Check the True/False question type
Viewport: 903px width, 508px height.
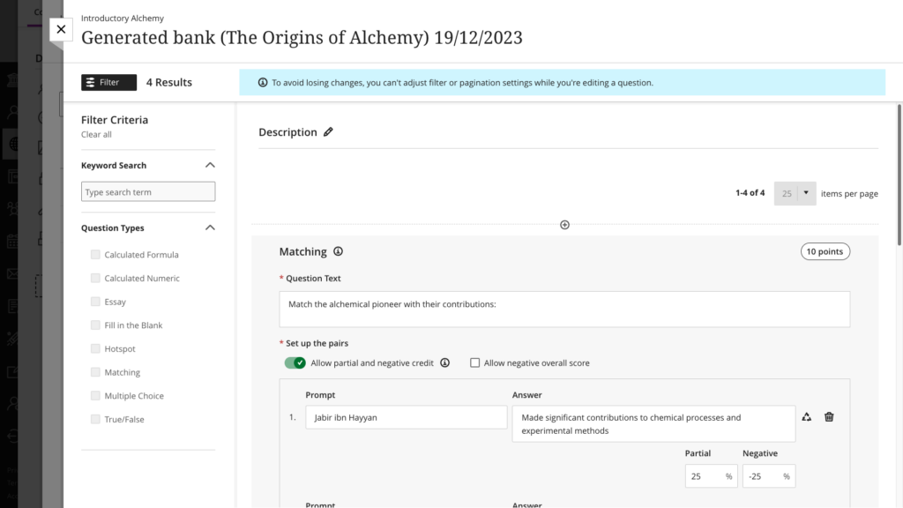[95, 419]
